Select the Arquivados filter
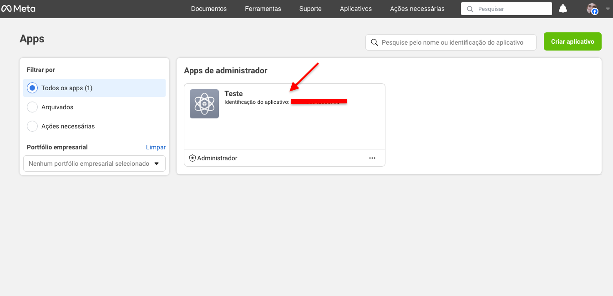613x296 pixels. [x=94, y=107]
